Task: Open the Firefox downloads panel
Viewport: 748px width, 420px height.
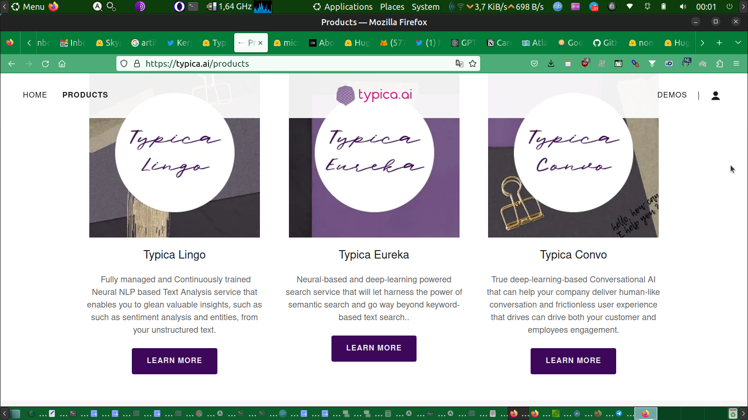Action: pyautogui.click(x=551, y=64)
